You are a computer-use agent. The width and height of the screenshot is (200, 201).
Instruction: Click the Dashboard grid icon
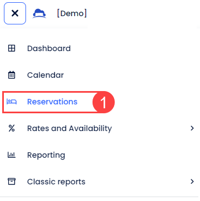click(x=12, y=48)
